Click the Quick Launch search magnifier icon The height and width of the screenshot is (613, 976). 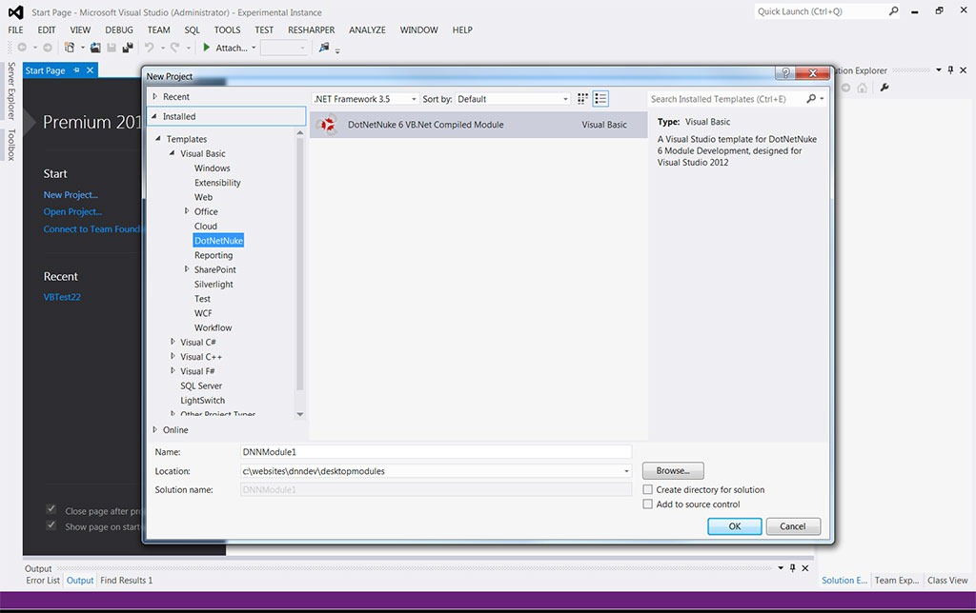click(x=894, y=11)
